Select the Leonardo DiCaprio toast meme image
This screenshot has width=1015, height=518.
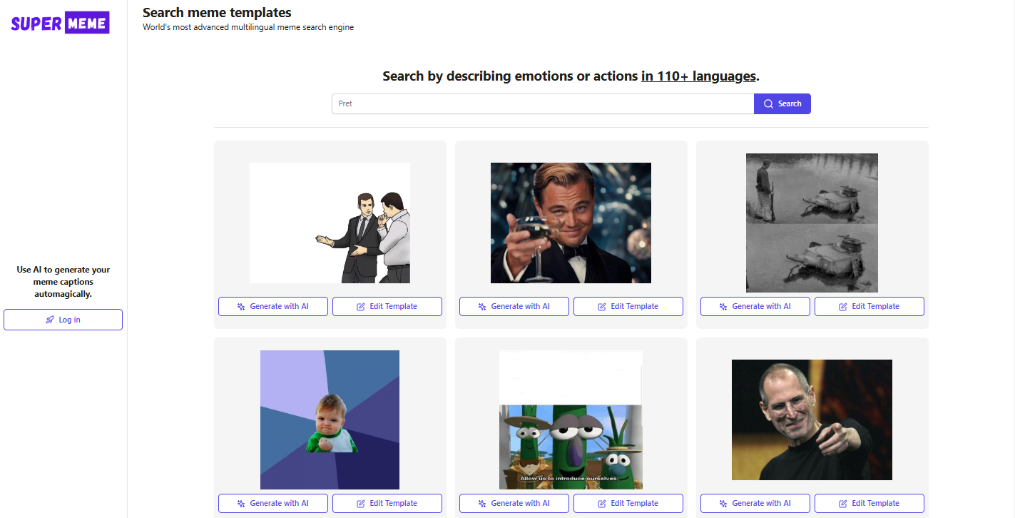tap(571, 223)
